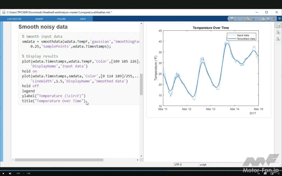The width and height of the screenshot is (282, 176).
Task: Mute the video with speaker icon
Action: click(10, 174)
